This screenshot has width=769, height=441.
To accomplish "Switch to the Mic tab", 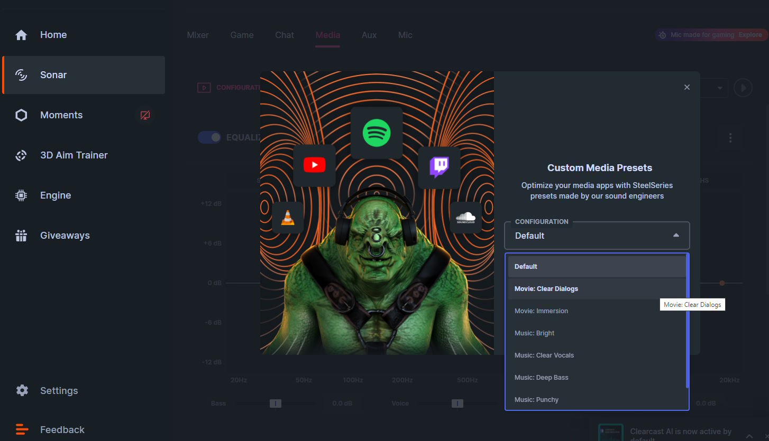I will click(x=405, y=35).
